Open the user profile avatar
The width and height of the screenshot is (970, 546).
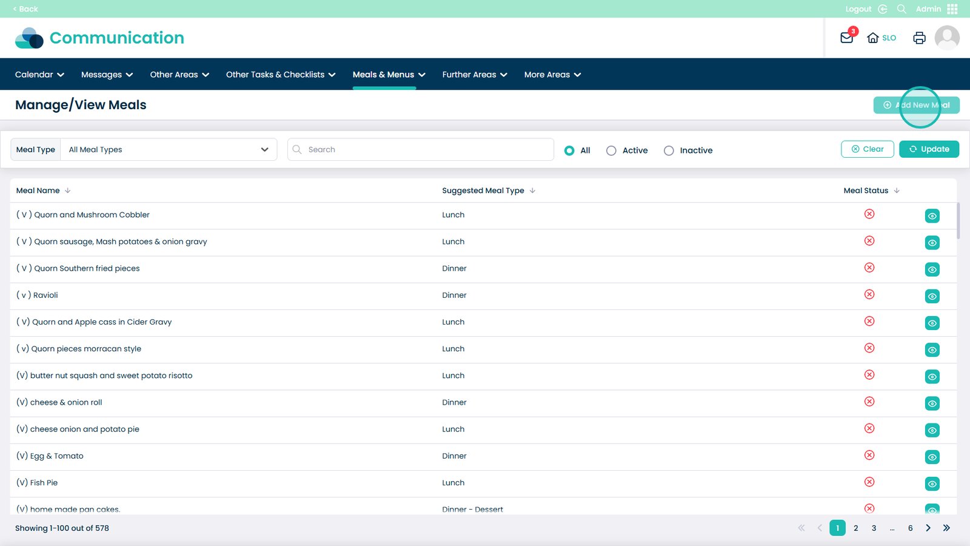click(946, 38)
